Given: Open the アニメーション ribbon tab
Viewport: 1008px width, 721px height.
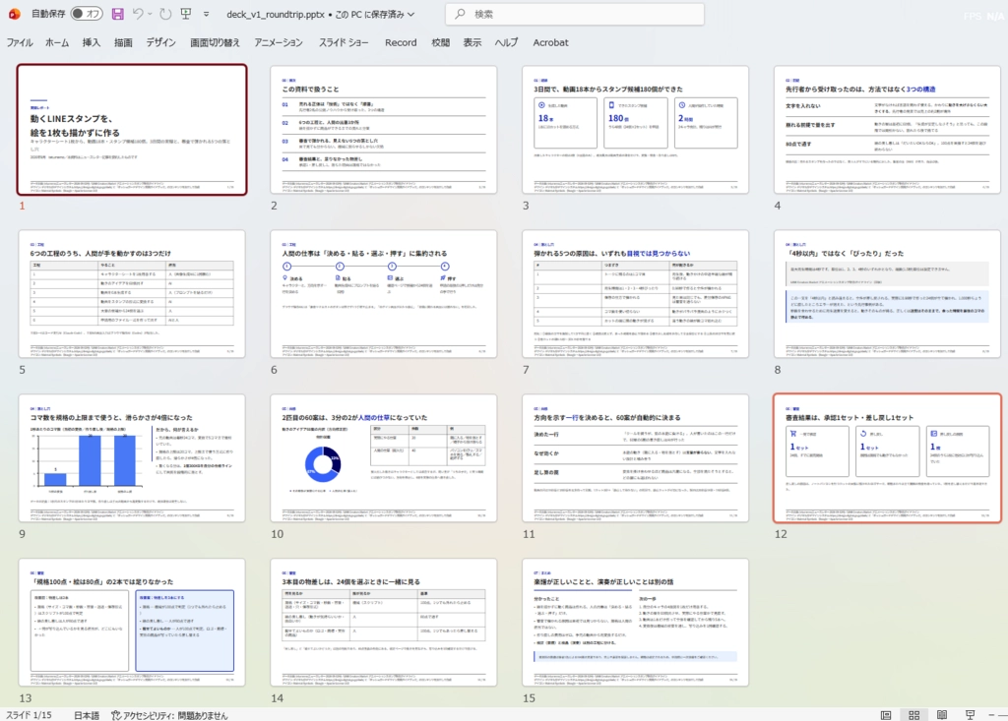Looking at the screenshot, I should (x=279, y=42).
